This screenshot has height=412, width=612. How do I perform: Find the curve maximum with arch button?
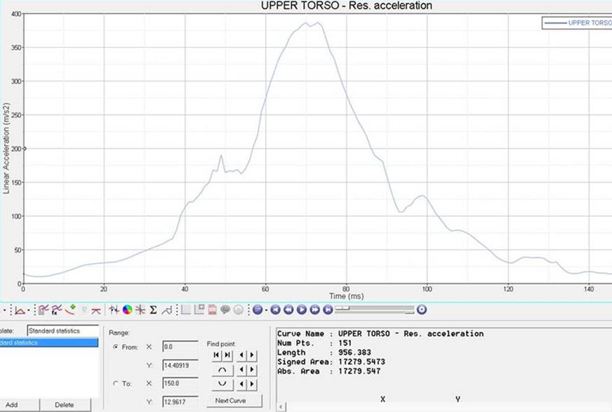click(222, 370)
